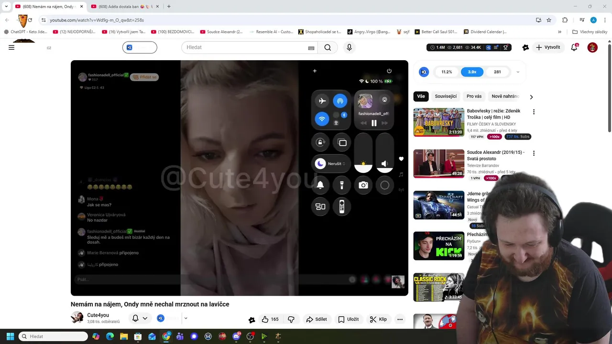Image resolution: width=612 pixels, height=344 pixels.
Task: Select the Vše filter chip
Action: click(x=421, y=97)
